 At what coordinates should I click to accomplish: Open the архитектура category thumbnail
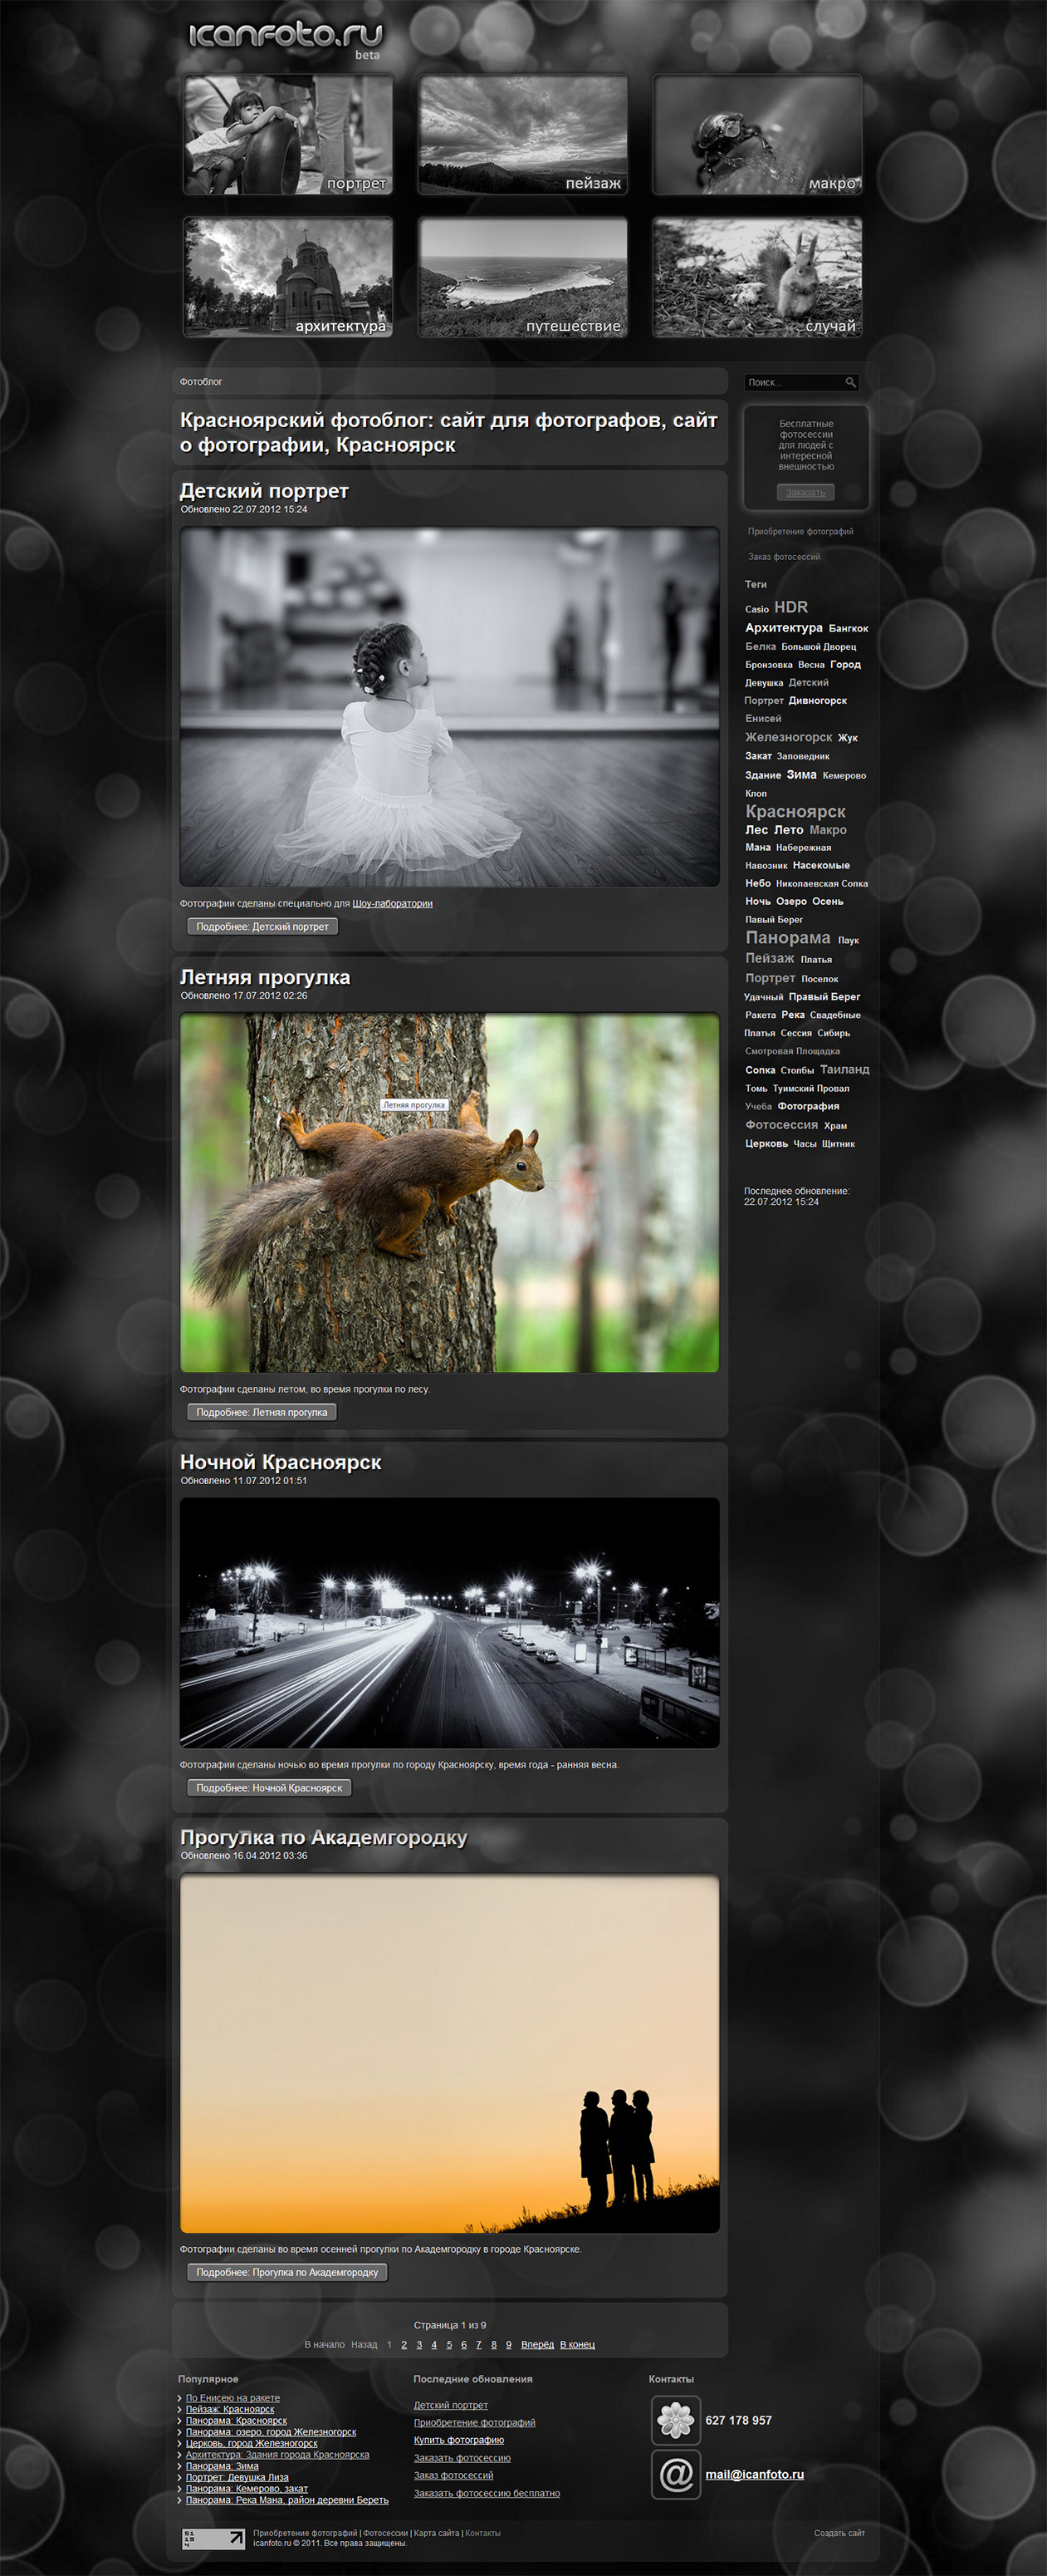(x=288, y=277)
